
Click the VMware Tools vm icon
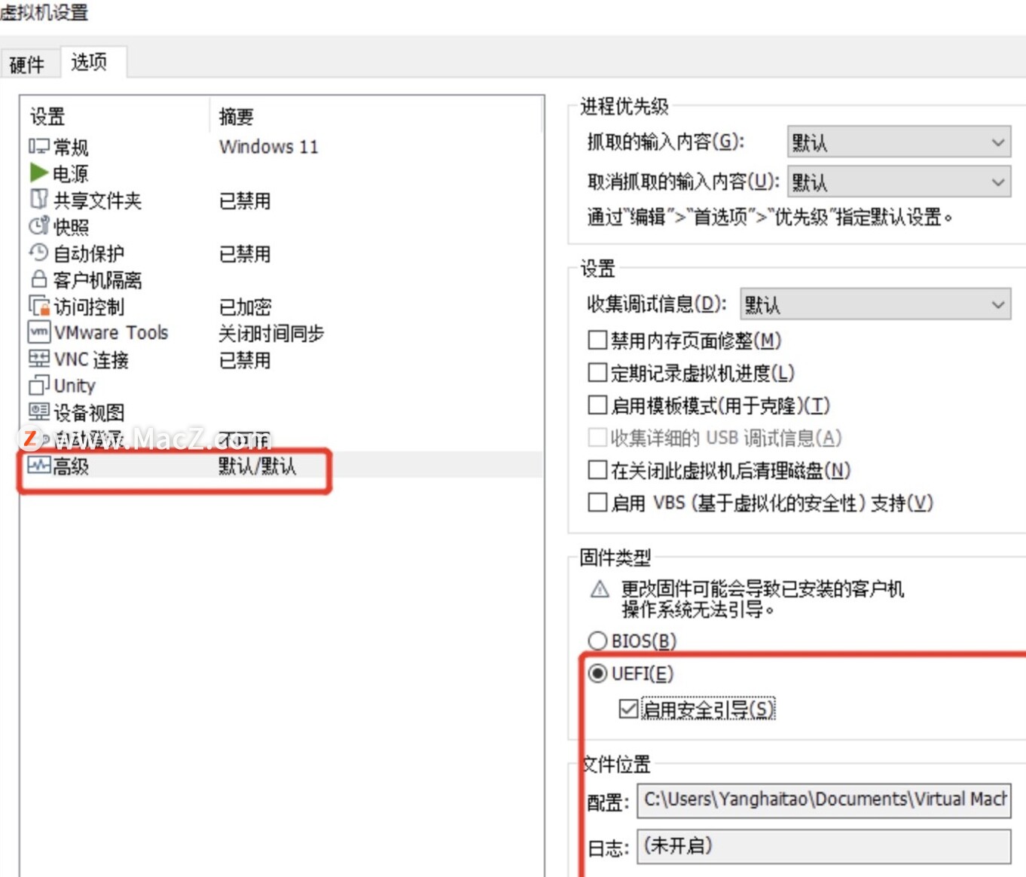coord(39,332)
